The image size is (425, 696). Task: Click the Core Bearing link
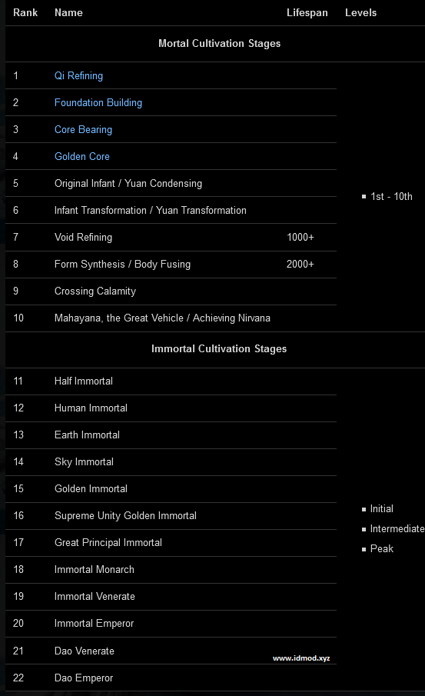83,130
